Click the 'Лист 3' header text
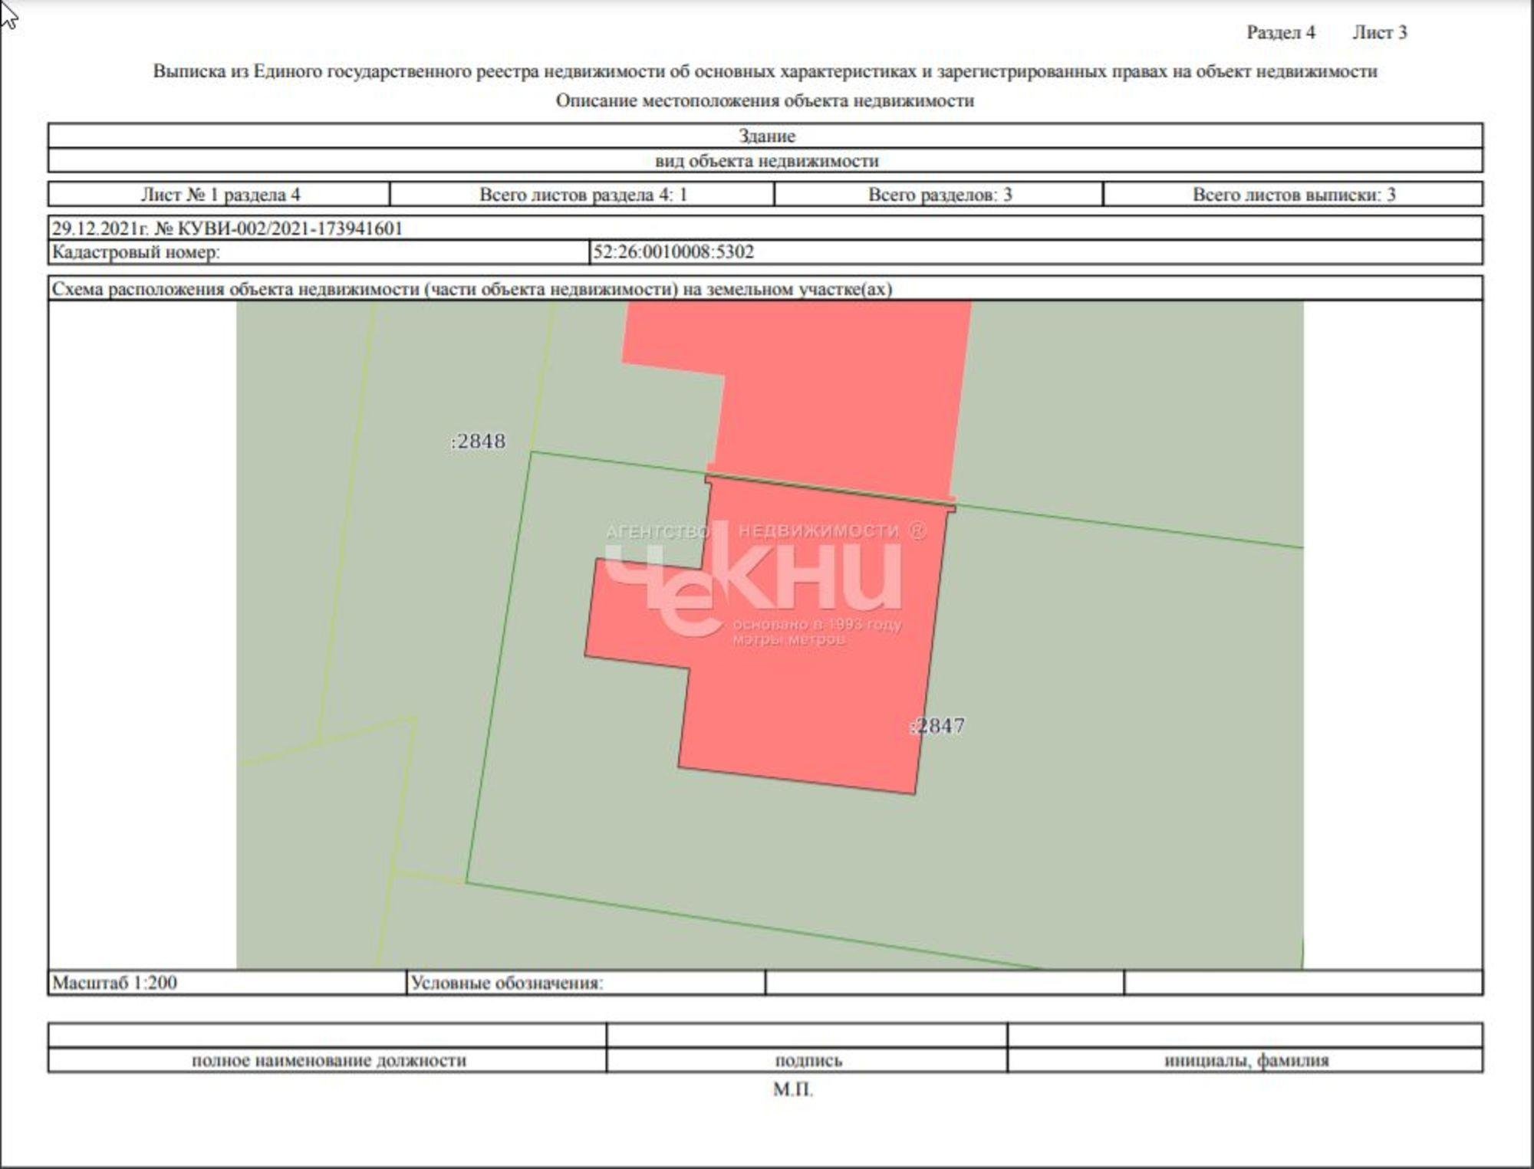 [x=1379, y=32]
